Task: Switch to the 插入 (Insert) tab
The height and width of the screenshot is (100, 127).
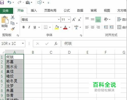Action: click(x=34, y=11)
